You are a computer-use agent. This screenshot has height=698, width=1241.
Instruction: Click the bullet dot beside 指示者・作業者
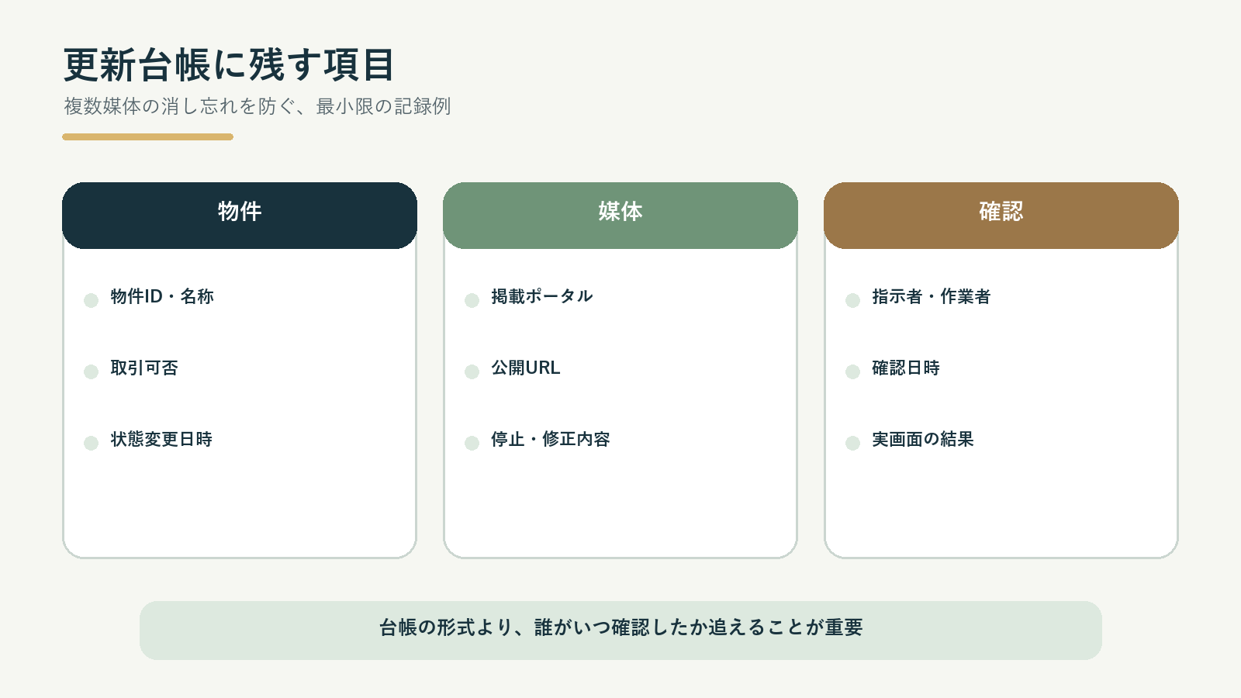(x=852, y=300)
